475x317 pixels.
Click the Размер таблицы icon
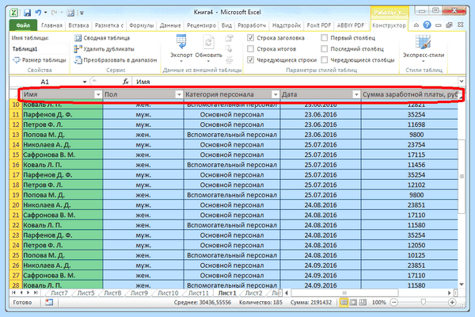[x=16, y=60]
